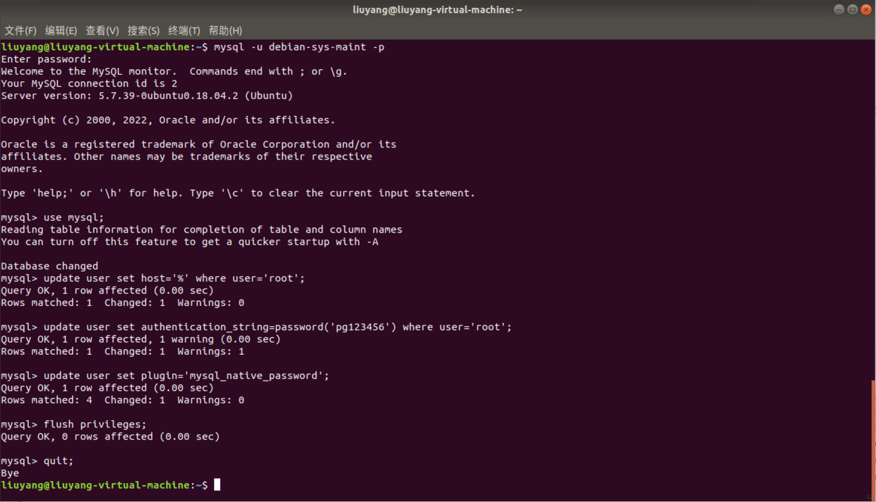Open the 编辑(E) menu
876x502 pixels.
click(x=61, y=31)
